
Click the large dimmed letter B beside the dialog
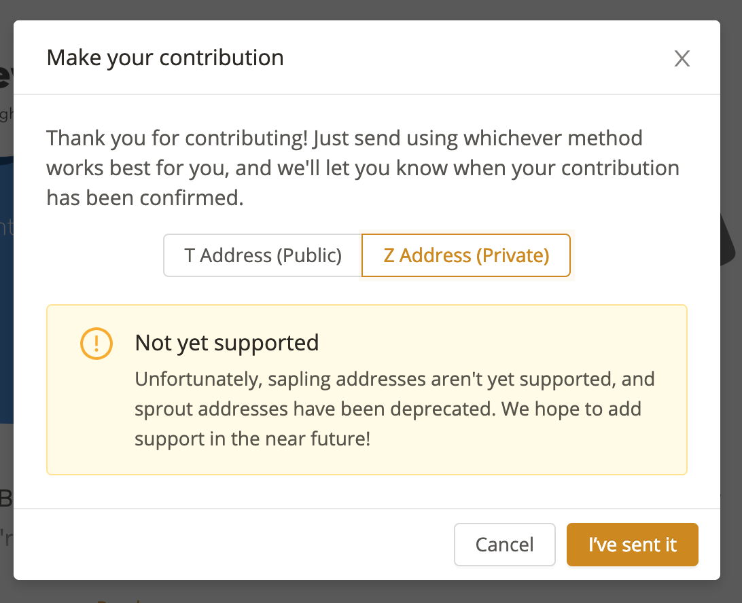[x=5, y=499]
